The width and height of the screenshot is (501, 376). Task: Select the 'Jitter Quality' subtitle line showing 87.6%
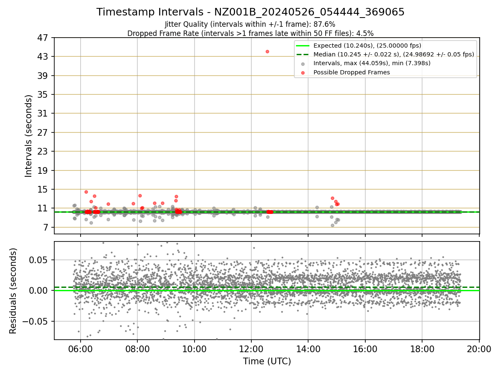tap(250, 25)
